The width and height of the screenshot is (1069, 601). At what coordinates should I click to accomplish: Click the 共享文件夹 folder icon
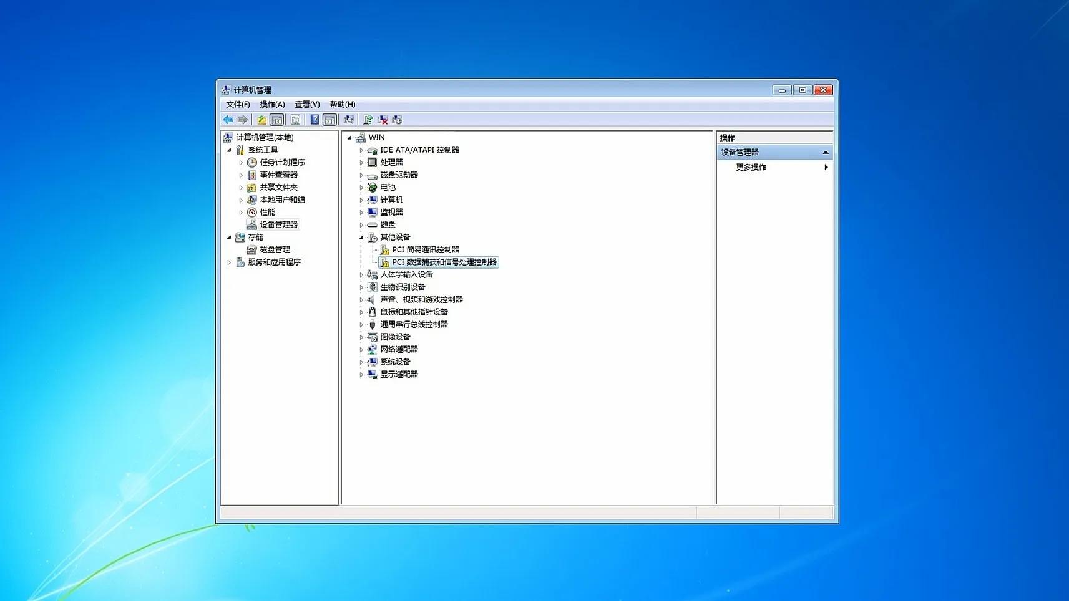pos(252,187)
